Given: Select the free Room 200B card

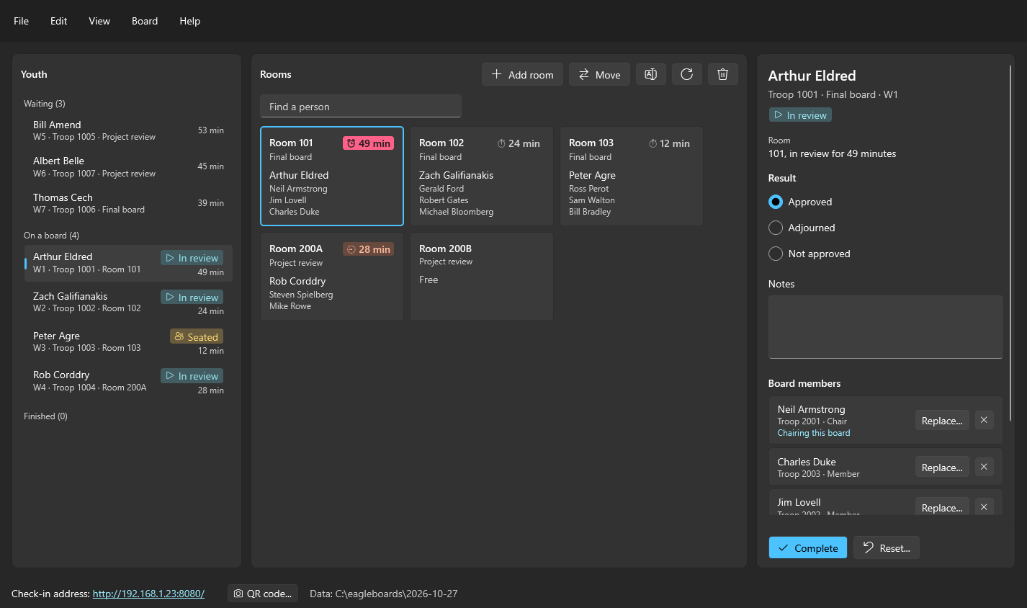Looking at the screenshot, I should coord(482,277).
